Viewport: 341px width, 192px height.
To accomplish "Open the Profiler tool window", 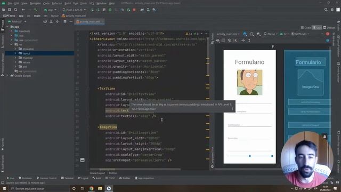I will click(125, 178).
